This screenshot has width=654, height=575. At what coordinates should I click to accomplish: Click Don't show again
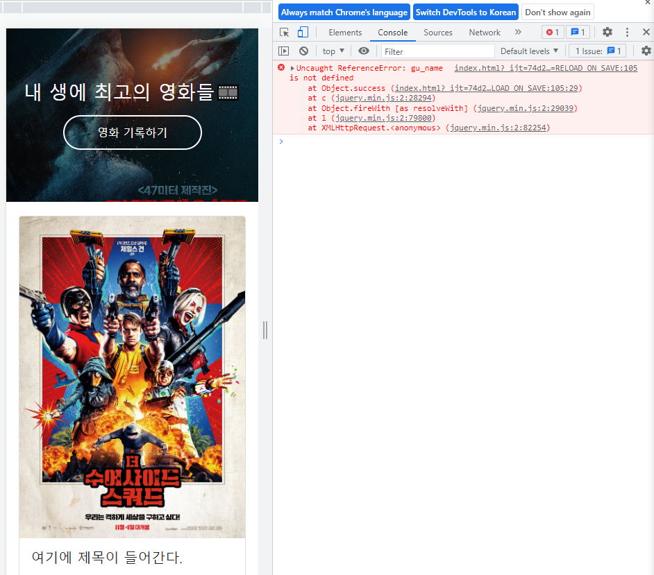click(x=557, y=12)
